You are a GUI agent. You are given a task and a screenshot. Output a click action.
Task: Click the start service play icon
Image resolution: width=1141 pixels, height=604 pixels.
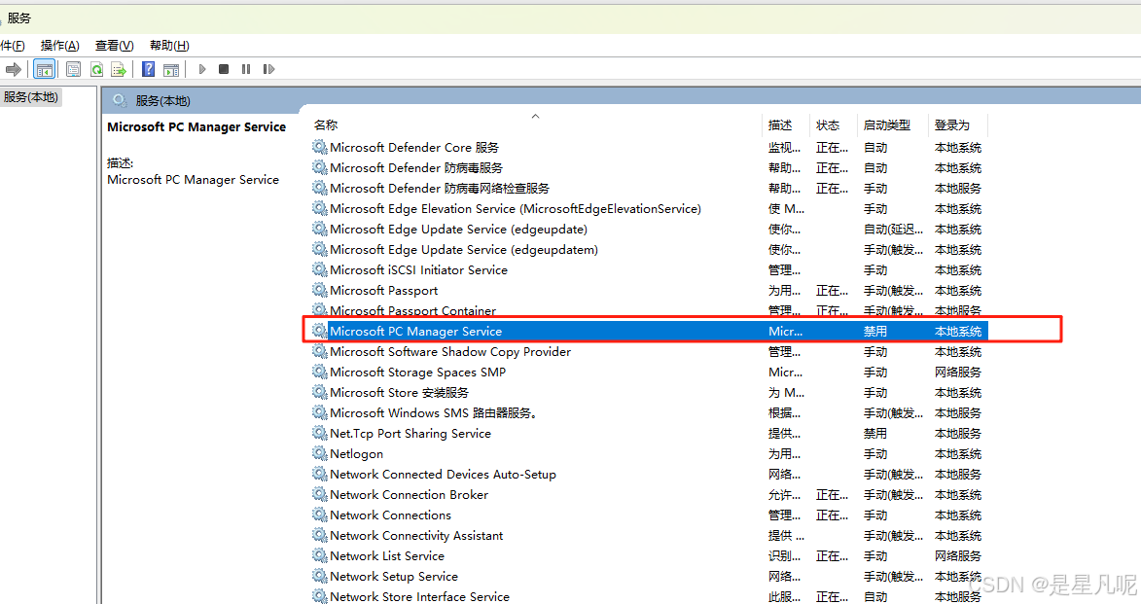coord(202,69)
